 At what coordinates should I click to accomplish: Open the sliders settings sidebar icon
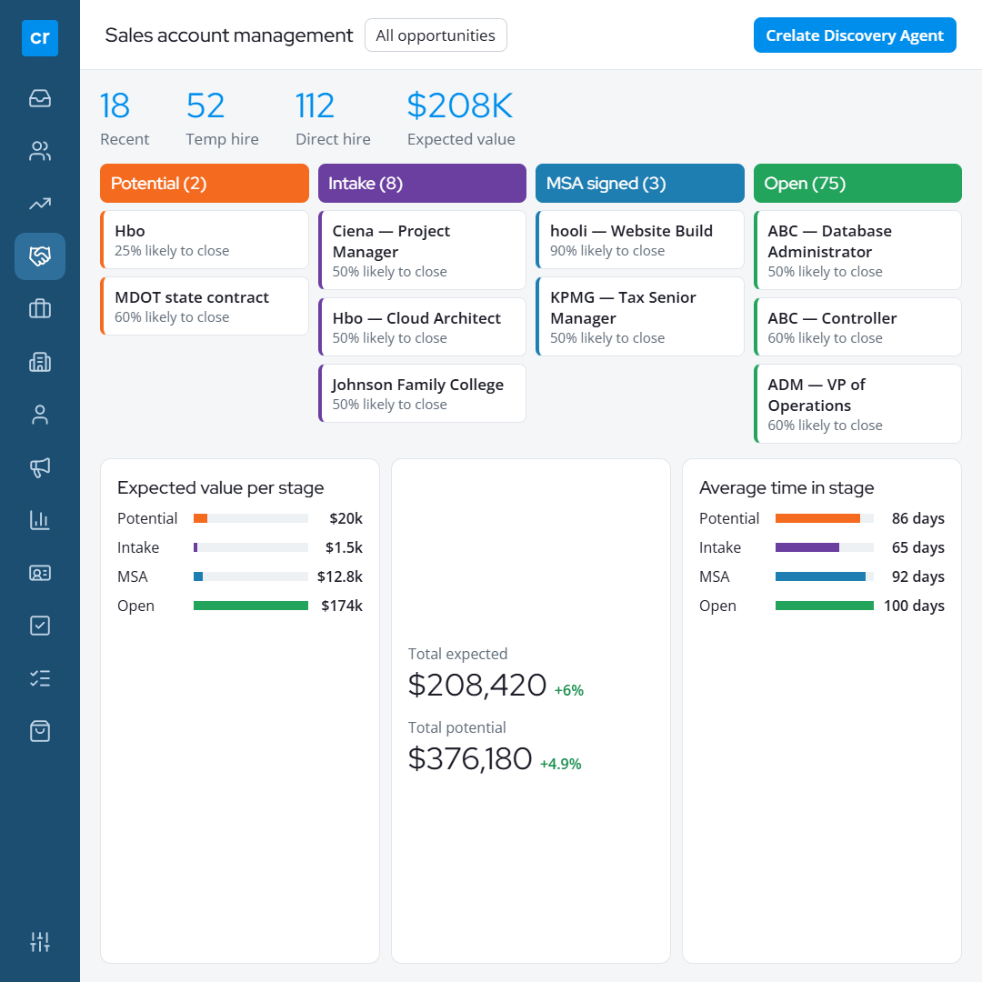(39, 941)
